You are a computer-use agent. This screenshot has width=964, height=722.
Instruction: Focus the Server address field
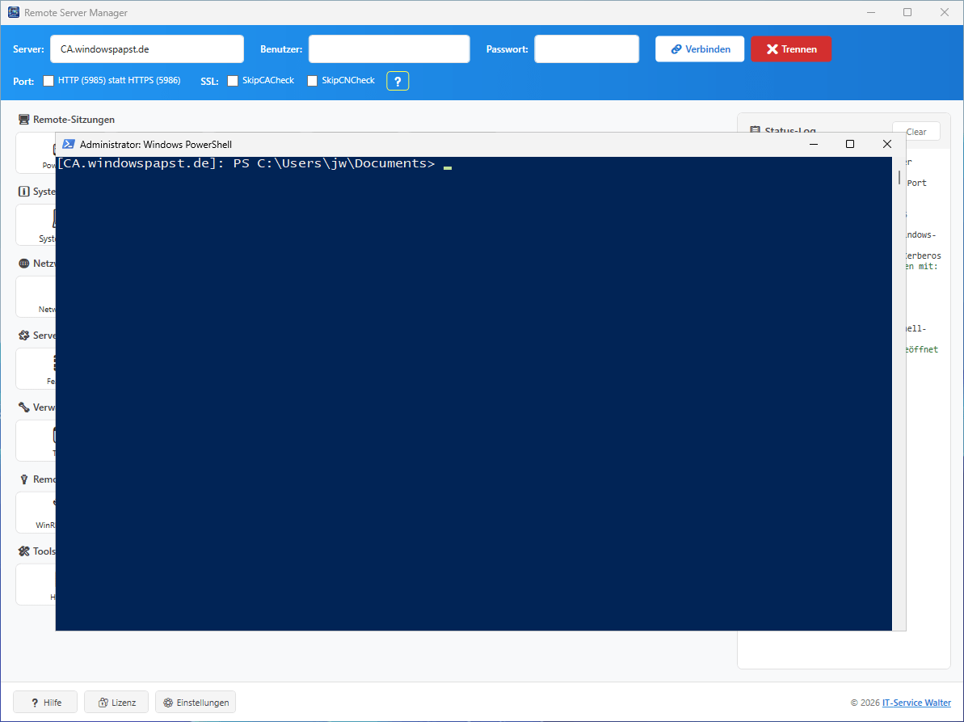tap(147, 49)
